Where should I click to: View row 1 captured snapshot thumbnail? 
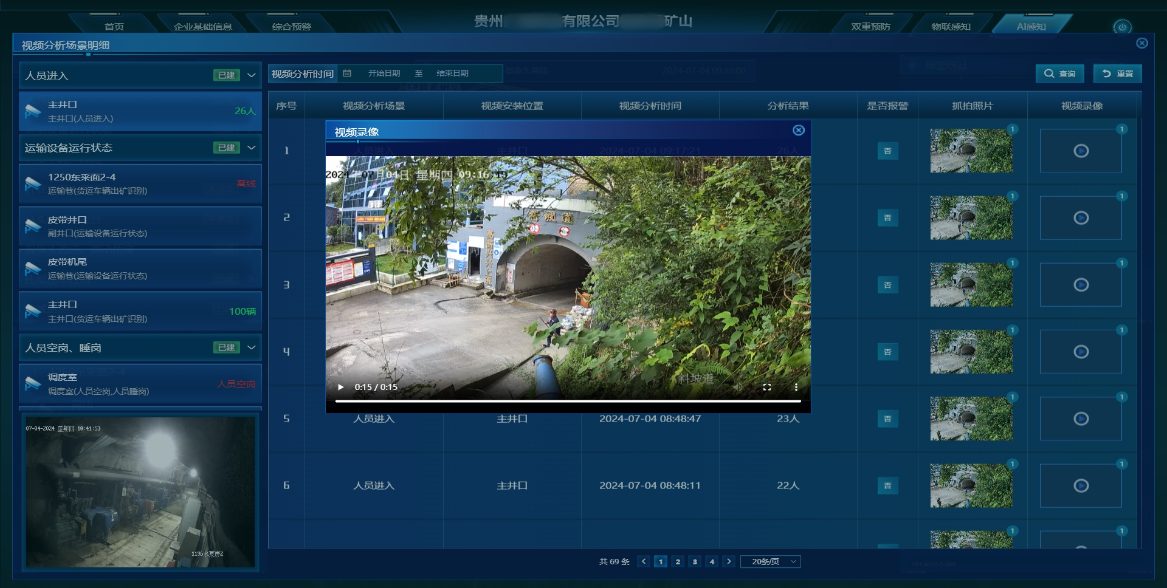click(971, 151)
